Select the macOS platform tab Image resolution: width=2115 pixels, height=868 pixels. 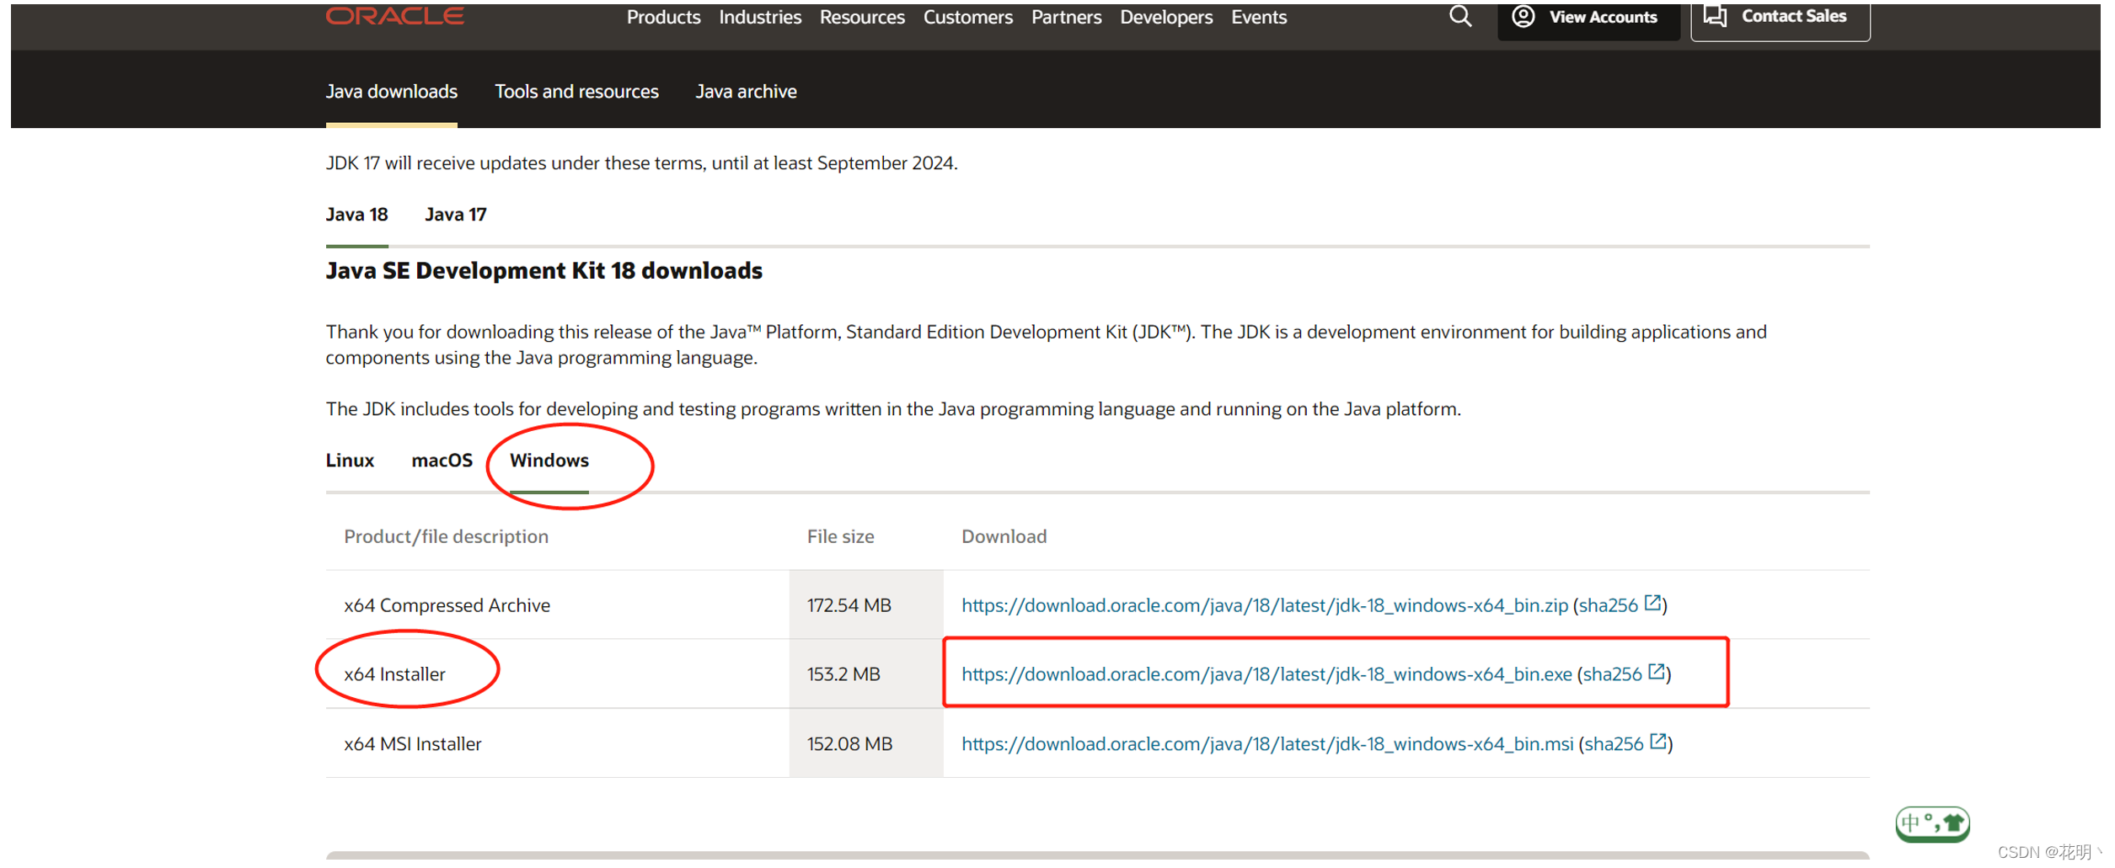pyautogui.click(x=442, y=461)
